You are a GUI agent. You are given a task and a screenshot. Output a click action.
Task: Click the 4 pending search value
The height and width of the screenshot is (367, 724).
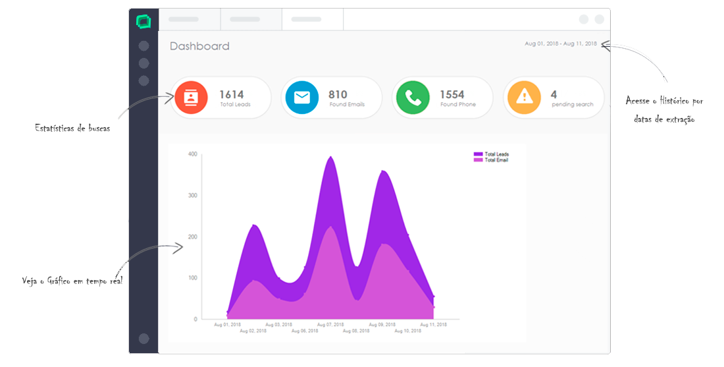point(554,94)
